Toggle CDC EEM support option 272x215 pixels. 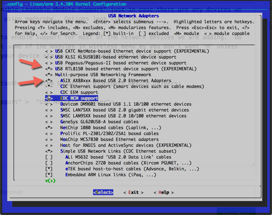click(x=72, y=93)
